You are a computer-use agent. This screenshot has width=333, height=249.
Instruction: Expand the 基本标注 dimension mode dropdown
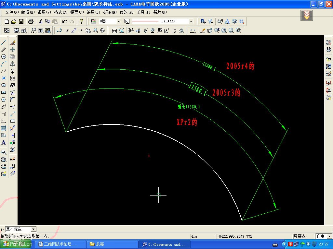pos(33,229)
